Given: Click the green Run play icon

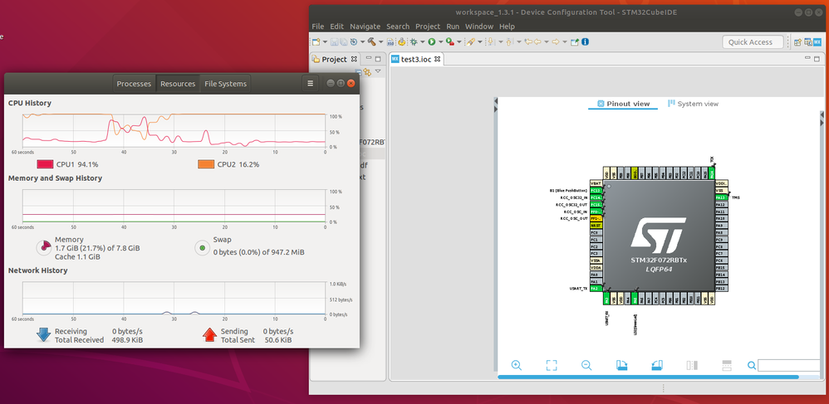Looking at the screenshot, I should click(x=431, y=41).
